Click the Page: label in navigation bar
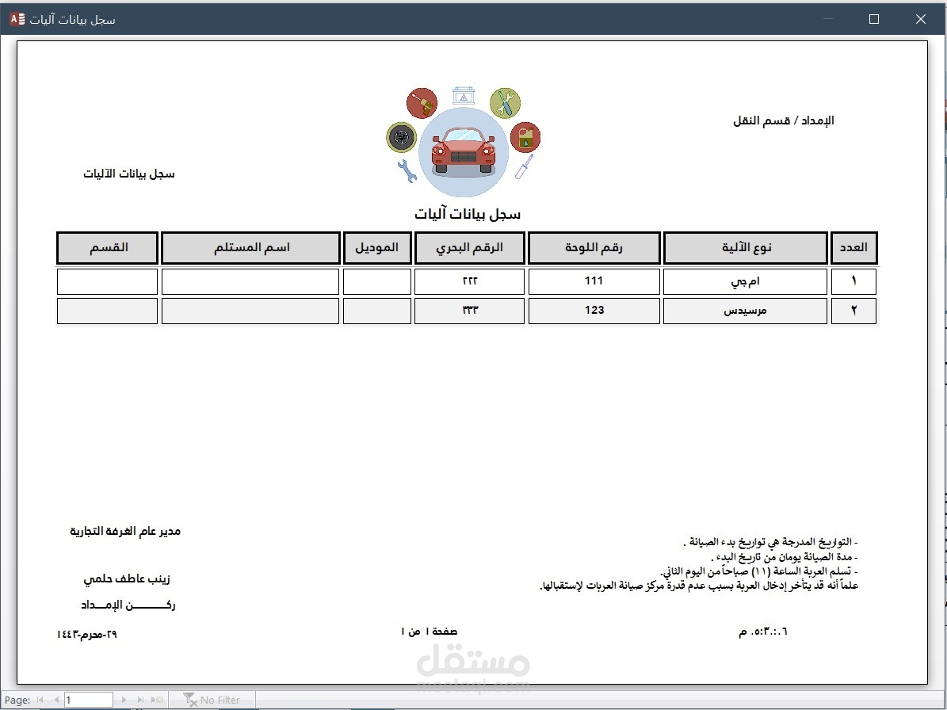Viewport: 947px width, 710px height. click(17, 700)
